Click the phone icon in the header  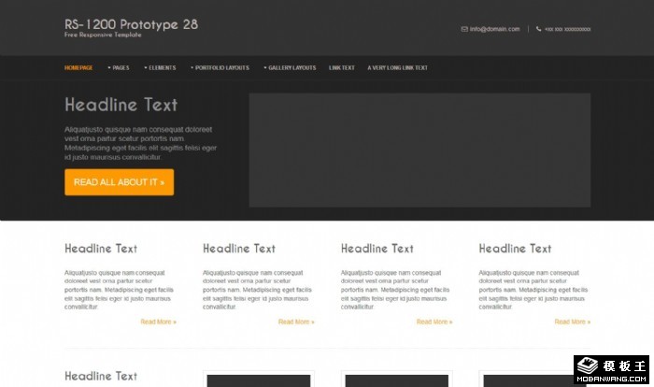click(538, 29)
